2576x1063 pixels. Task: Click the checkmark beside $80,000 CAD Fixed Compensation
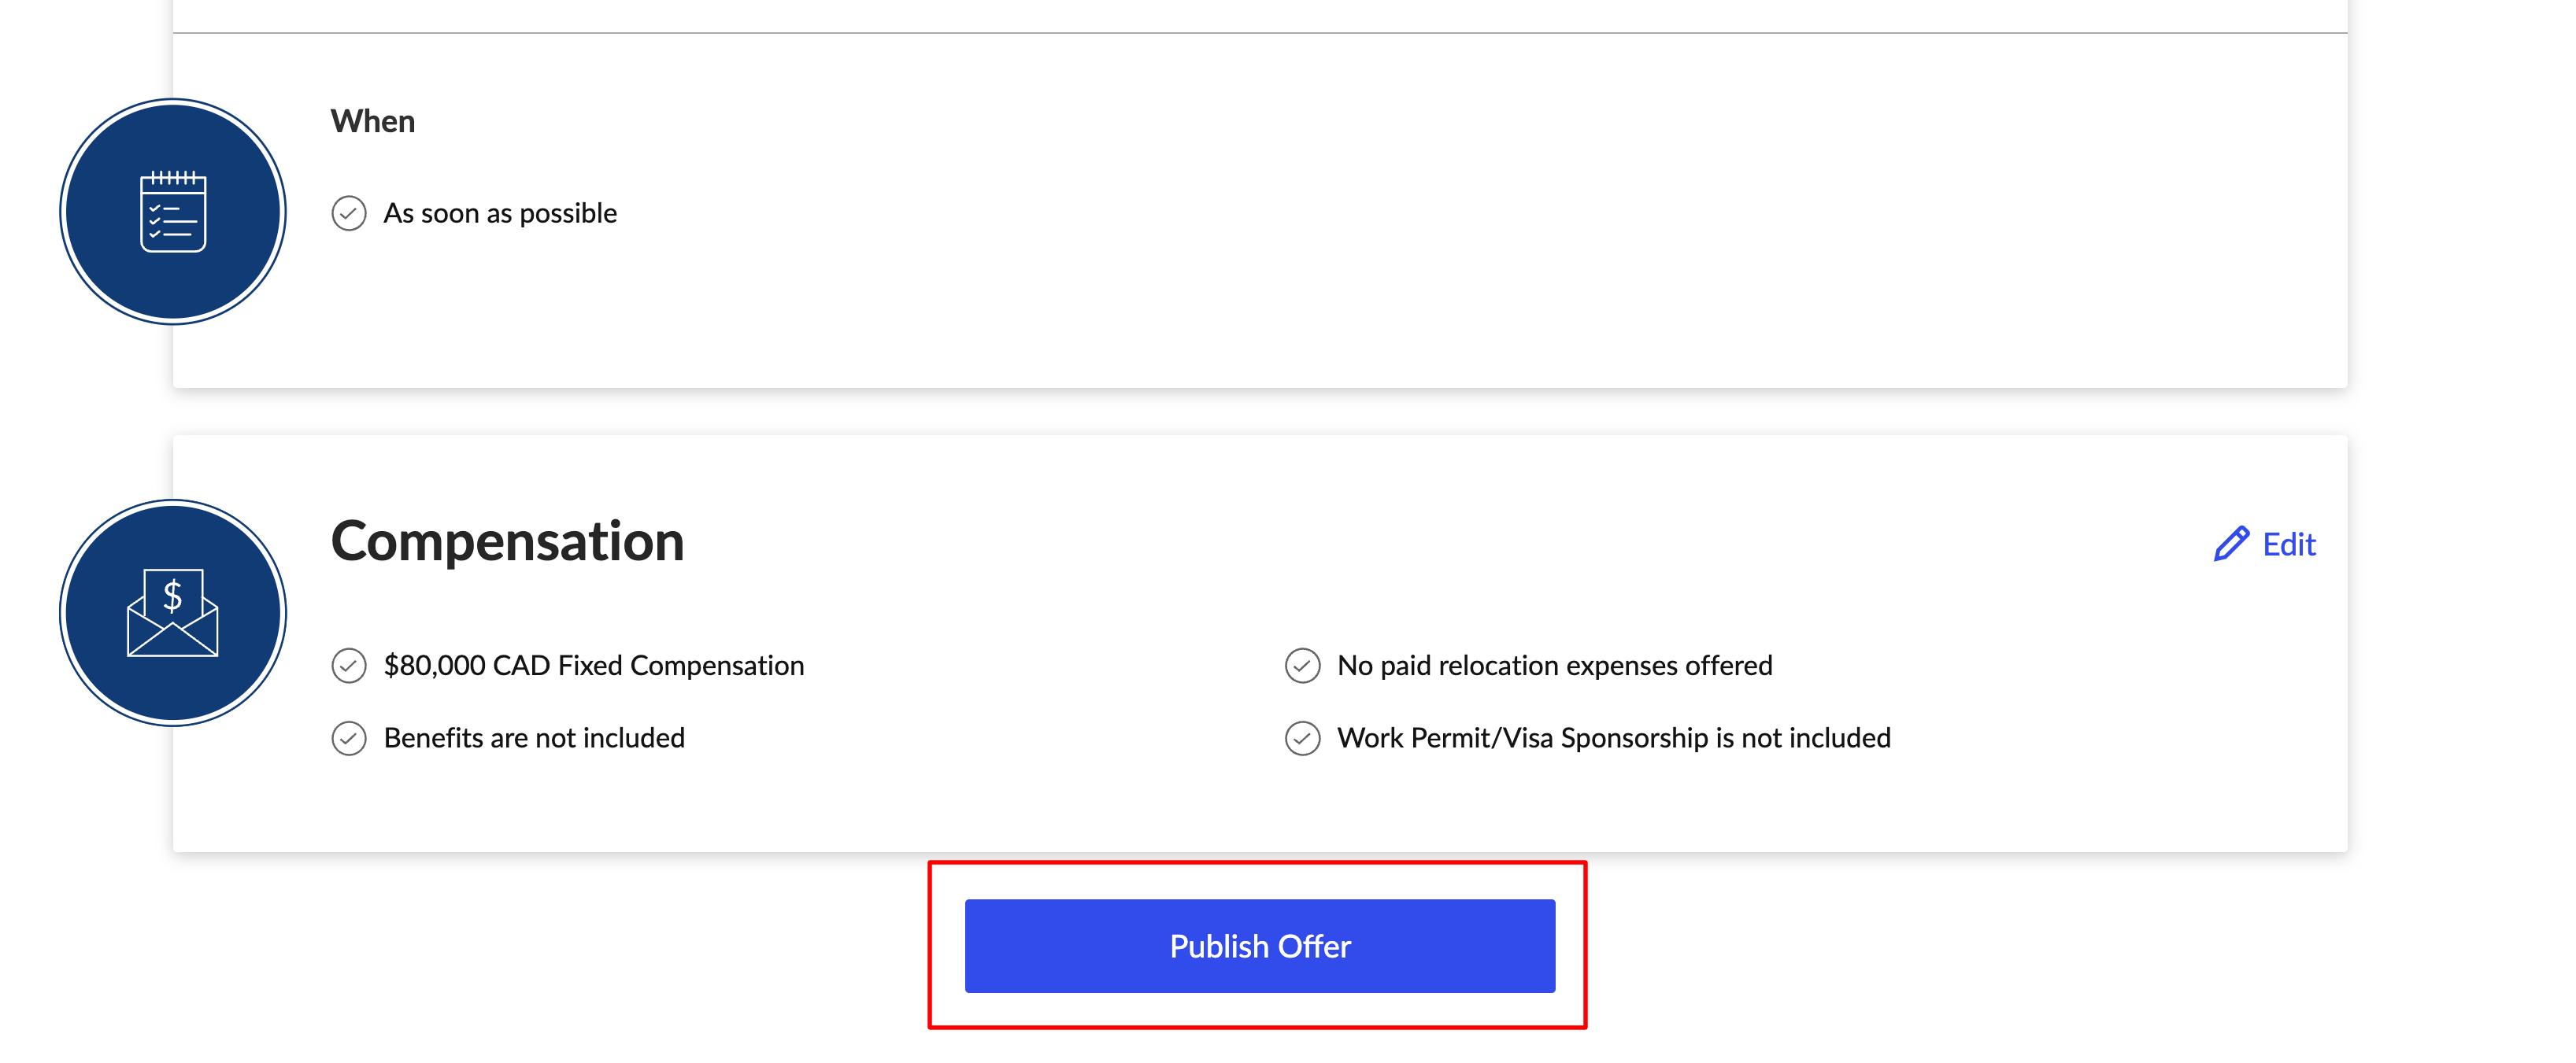(x=349, y=666)
